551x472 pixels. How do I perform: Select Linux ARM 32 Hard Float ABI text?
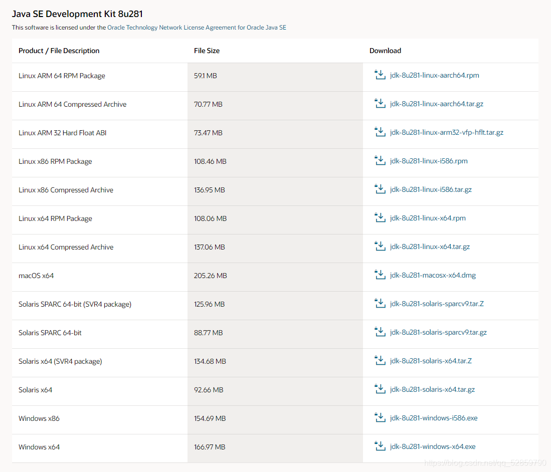pos(63,133)
